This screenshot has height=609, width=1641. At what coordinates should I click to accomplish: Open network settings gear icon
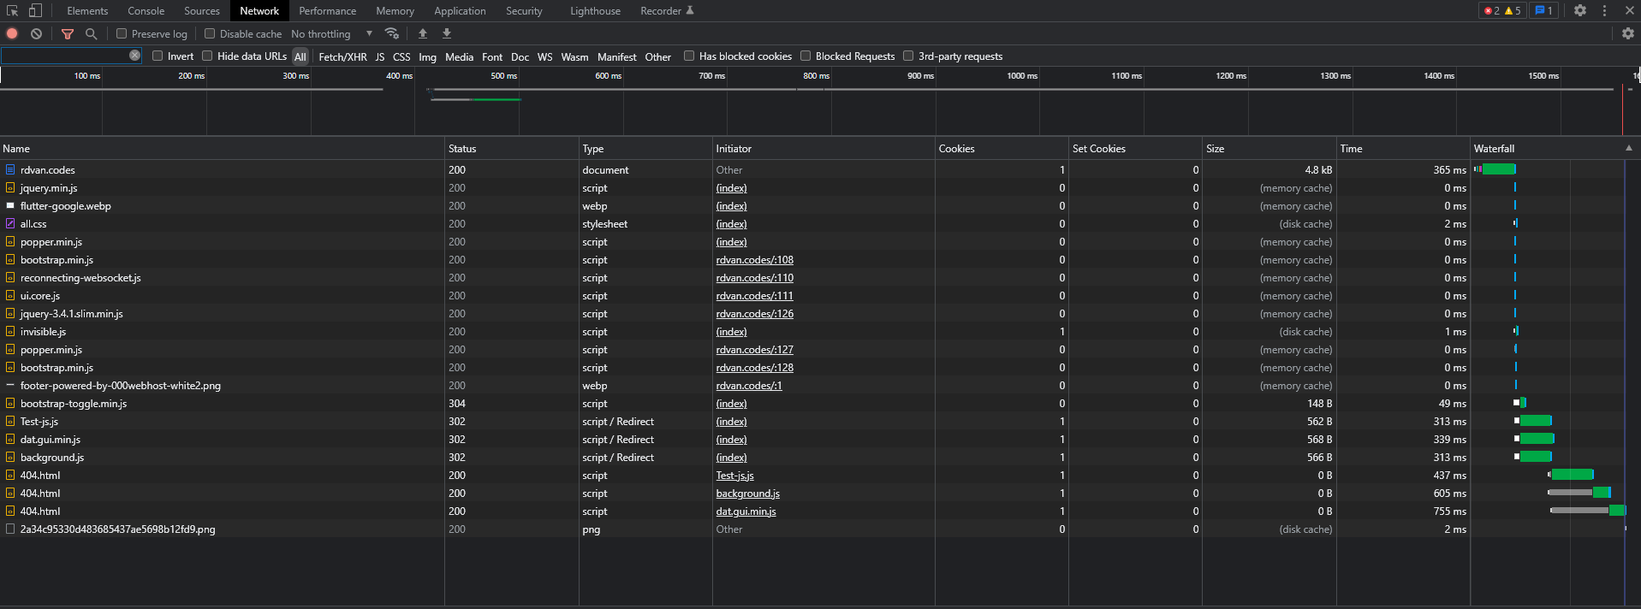1628,33
